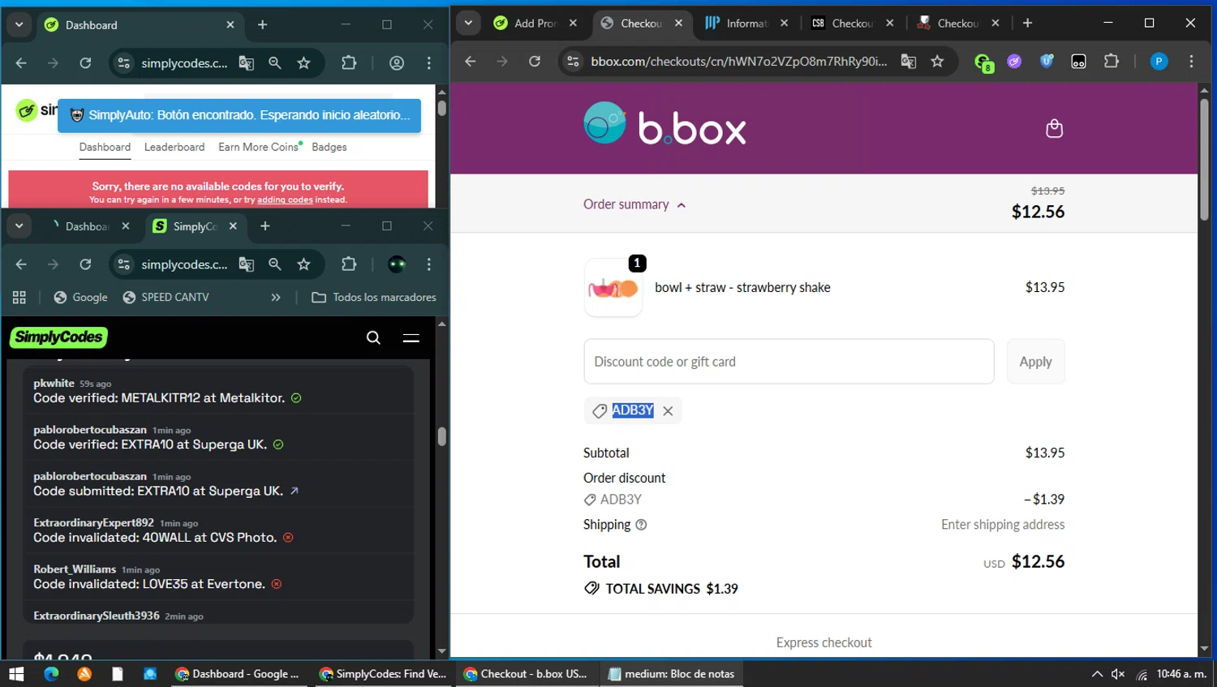Open the Chrome profile P avatar
1217x687 pixels.
[1159, 62]
